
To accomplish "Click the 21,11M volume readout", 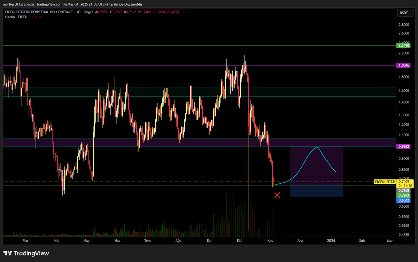I will click(35, 16).
